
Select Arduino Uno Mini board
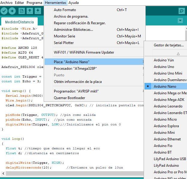pos(166,73)
